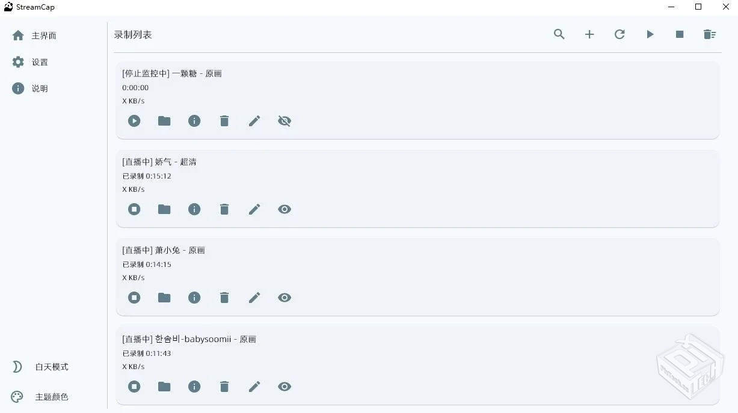Image resolution: width=738 pixels, height=413 pixels.
Task: Edit the 一颗糖 recording settings
Action: [254, 121]
